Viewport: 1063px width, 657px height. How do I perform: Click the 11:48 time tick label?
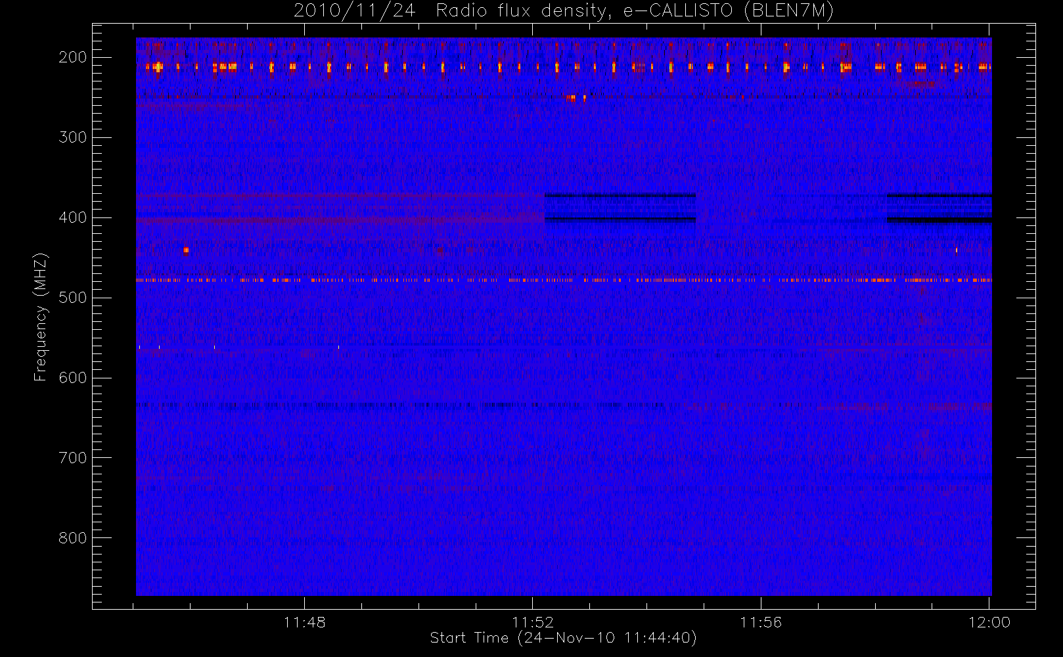[x=305, y=622]
